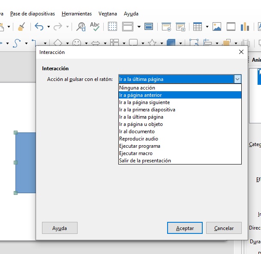Click the Align Objects icon
The height and width of the screenshot is (254, 261).
pos(207,42)
